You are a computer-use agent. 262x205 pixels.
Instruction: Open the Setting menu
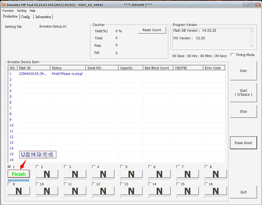coord(22,11)
